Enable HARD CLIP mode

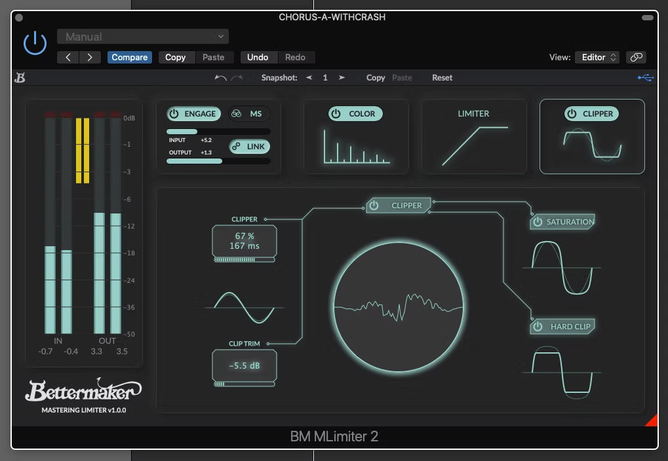coord(562,327)
